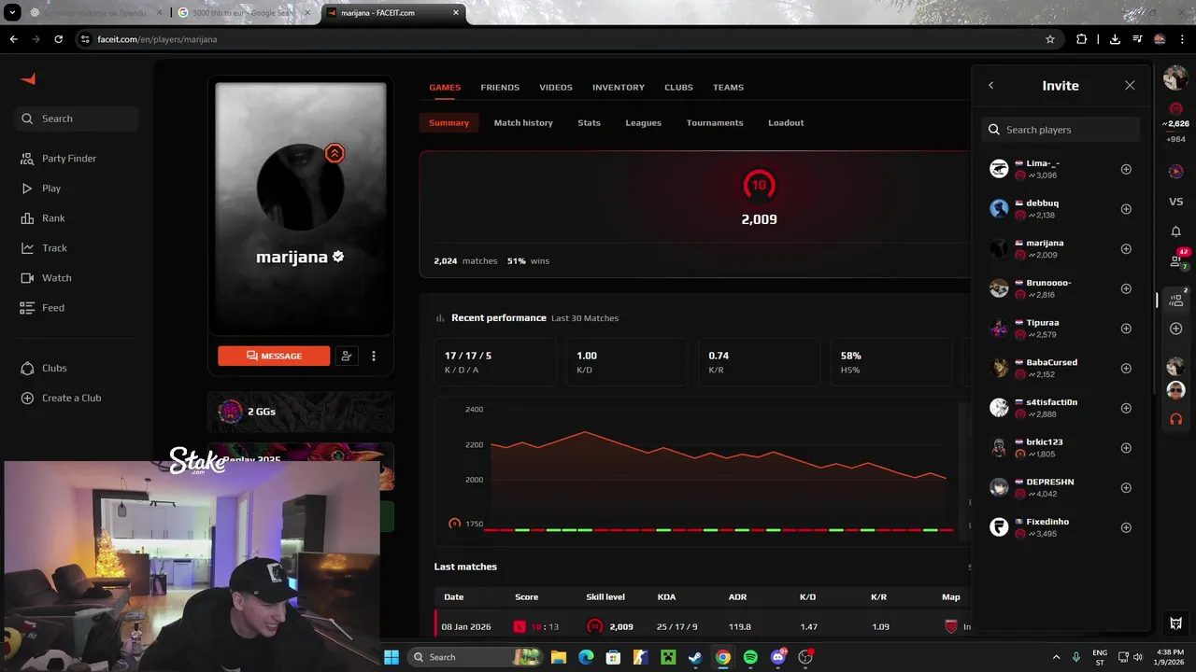The image size is (1196, 672).
Task: Switch to CLUBS profile tab
Action: pyautogui.click(x=678, y=87)
